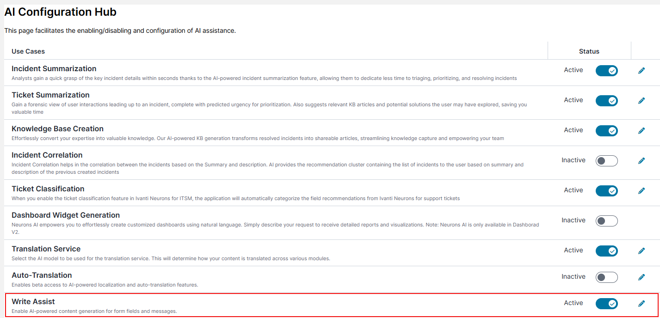Turn off the Write Assist toggle

tap(606, 304)
